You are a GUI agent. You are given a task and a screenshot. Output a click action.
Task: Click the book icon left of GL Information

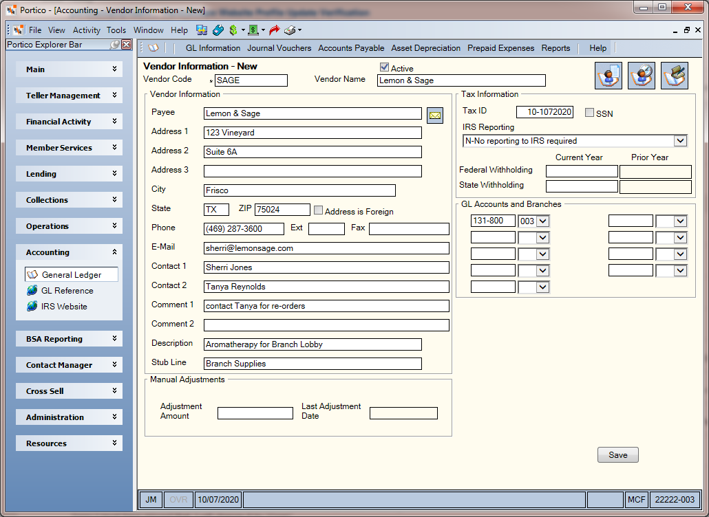[154, 48]
